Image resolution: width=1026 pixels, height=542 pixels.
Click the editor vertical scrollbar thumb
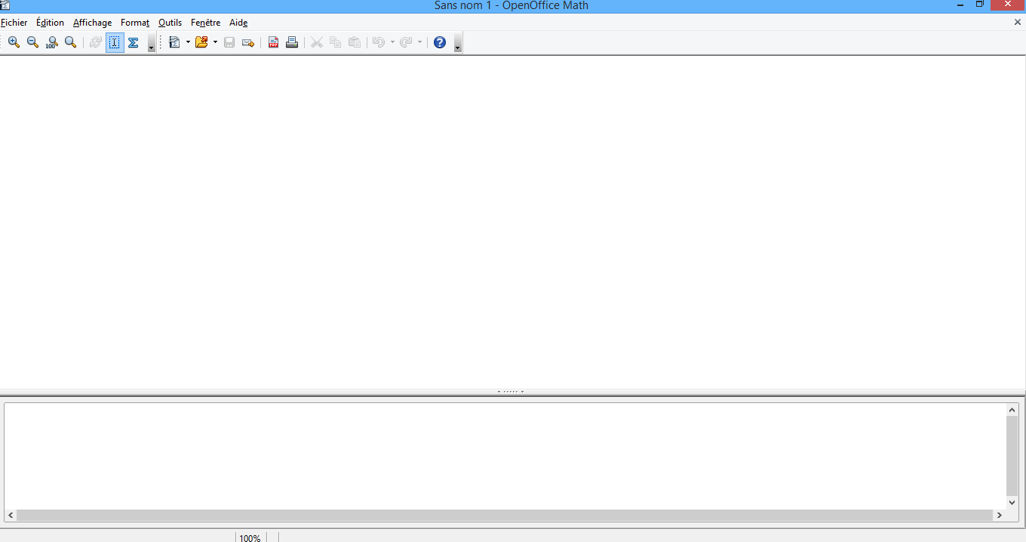[x=1013, y=456]
